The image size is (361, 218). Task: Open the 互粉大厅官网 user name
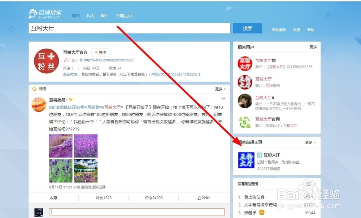click(268, 119)
